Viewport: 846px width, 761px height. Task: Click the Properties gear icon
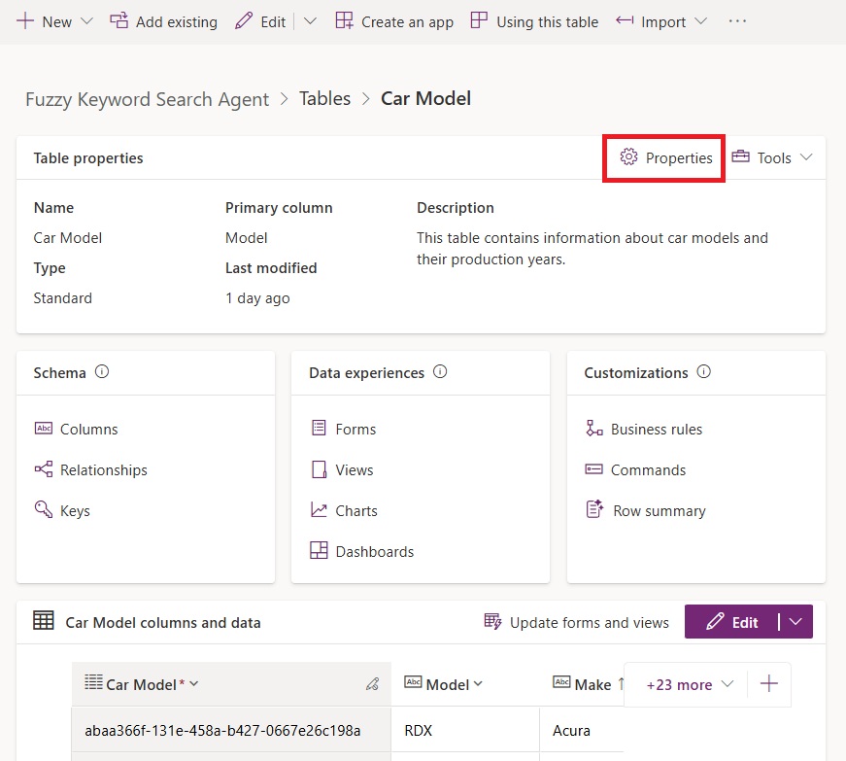click(628, 156)
